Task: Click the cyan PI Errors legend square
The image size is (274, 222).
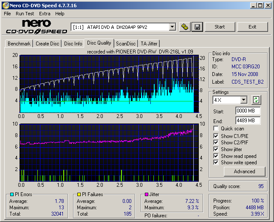Action: click(x=11, y=194)
